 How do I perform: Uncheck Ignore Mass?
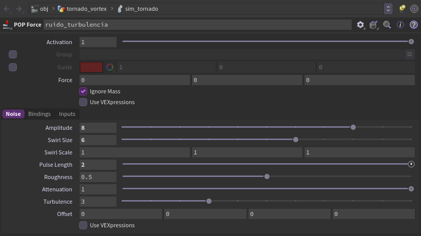tap(83, 91)
